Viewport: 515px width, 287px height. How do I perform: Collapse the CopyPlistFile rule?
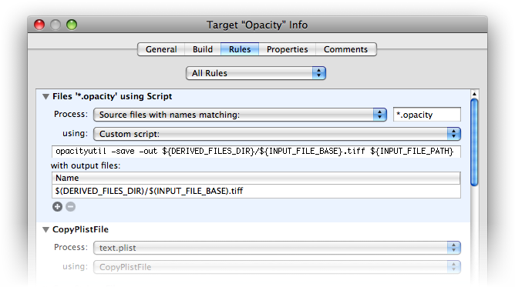coord(45,229)
